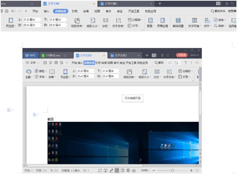The width and height of the screenshot is (239, 179).
Task: Switch to web layout view in status bar
Action: point(128,171)
